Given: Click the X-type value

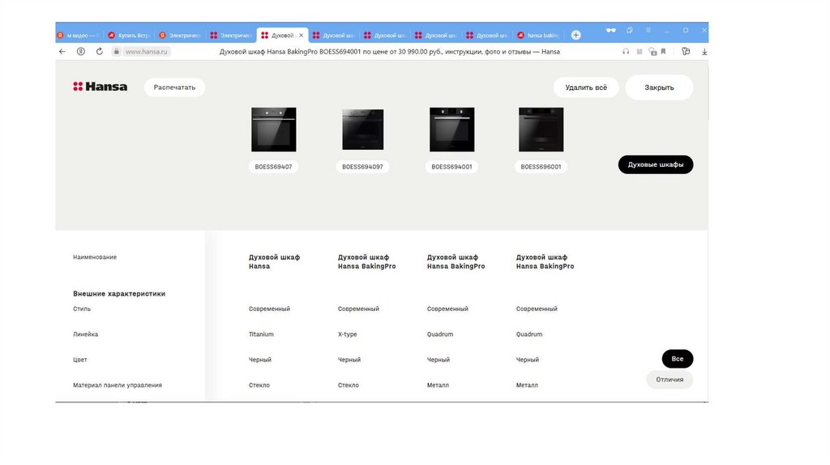Looking at the screenshot, I should [347, 335].
